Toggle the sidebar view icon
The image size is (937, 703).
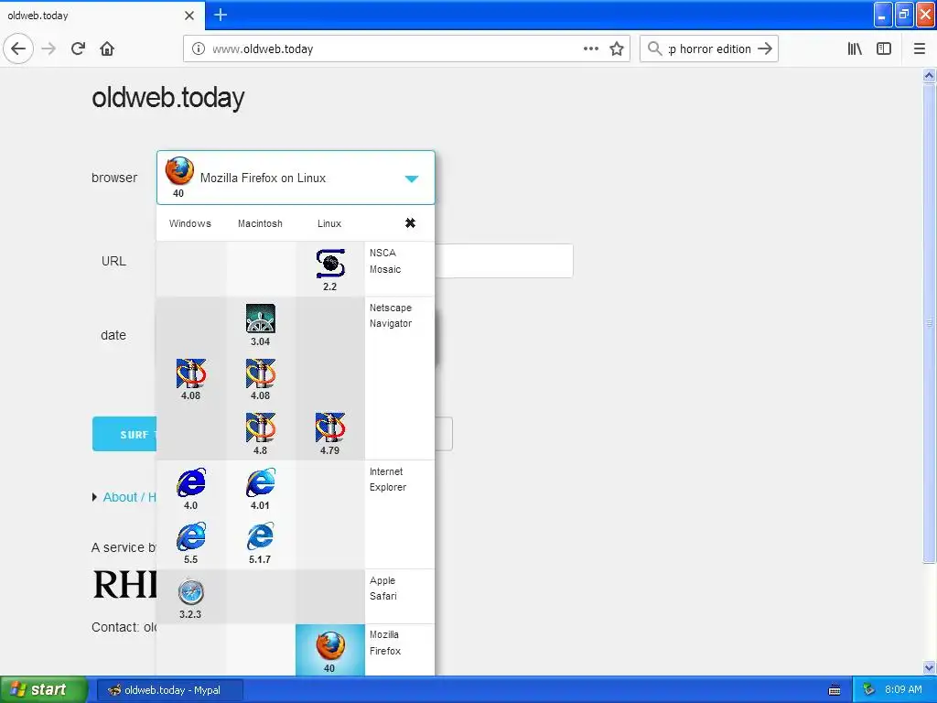[x=884, y=49]
